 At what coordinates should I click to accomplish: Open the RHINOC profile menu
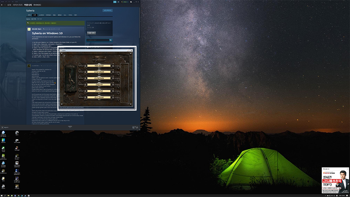click(x=37, y=5)
